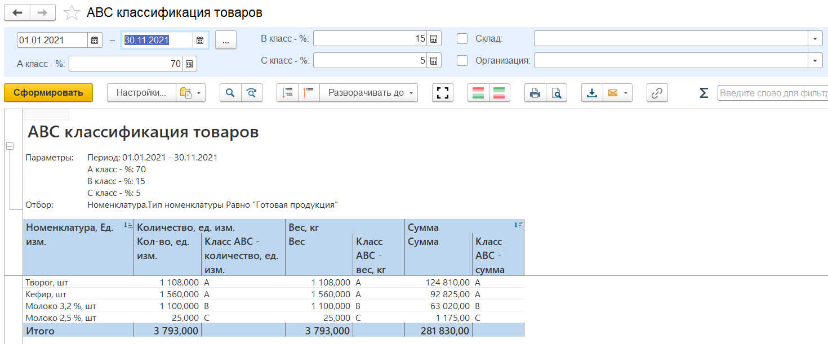Click the collapse all groups icon

288,93
